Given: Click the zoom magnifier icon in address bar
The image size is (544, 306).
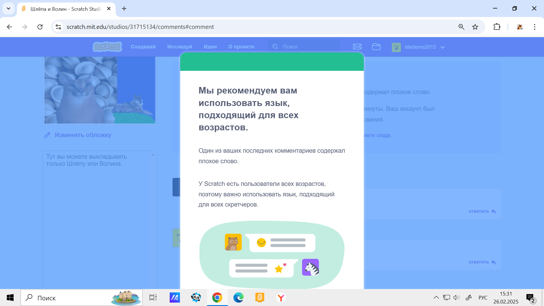Looking at the screenshot, I should (x=461, y=27).
